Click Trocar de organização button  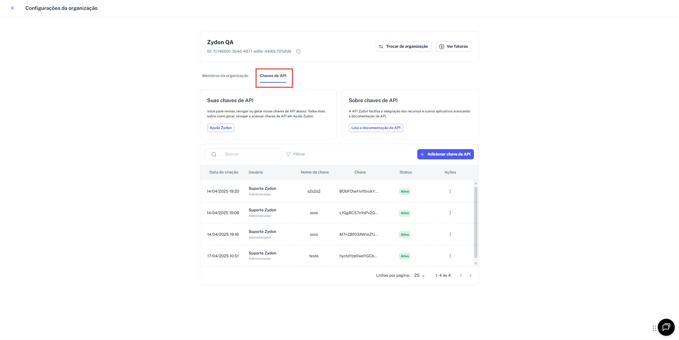(x=403, y=47)
